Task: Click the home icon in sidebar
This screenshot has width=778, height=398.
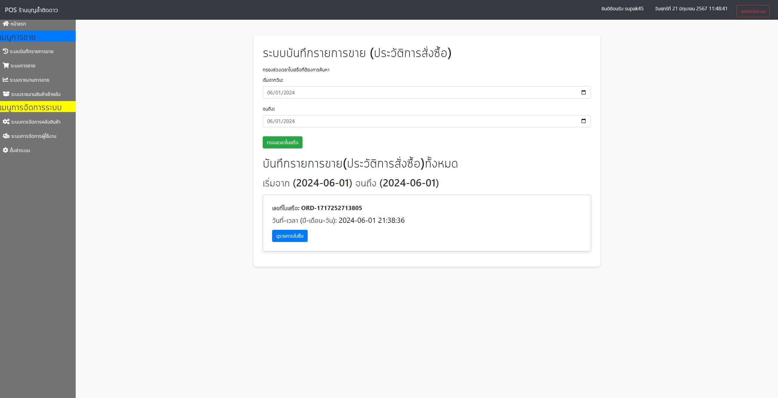Action: (x=5, y=23)
